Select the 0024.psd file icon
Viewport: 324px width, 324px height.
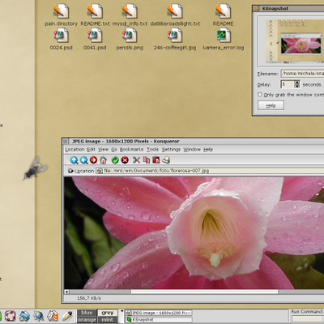[x=61, y=40]
